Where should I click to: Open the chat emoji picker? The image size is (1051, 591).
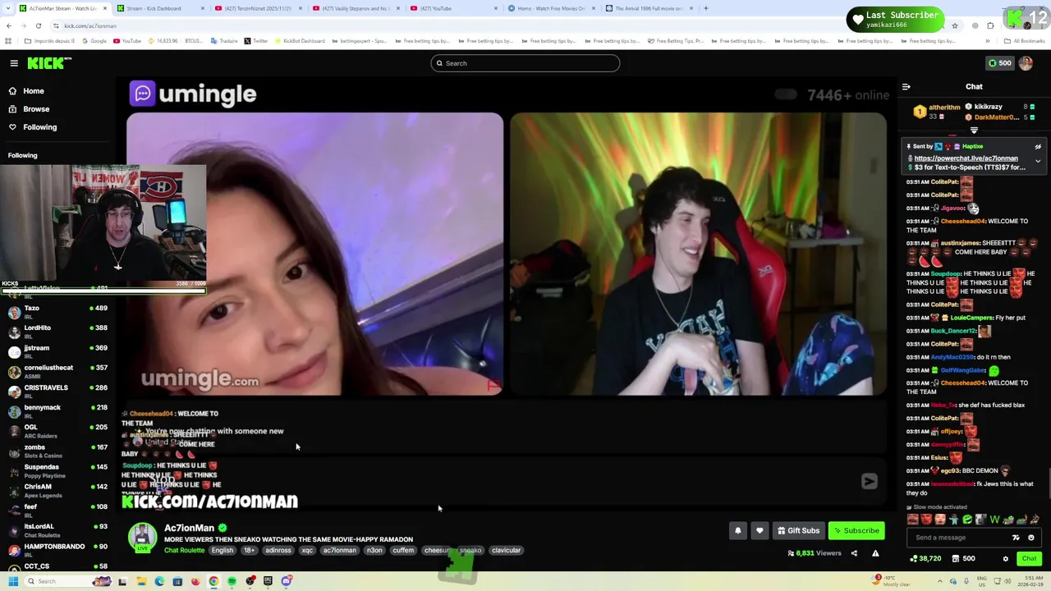click(1031, 538)
